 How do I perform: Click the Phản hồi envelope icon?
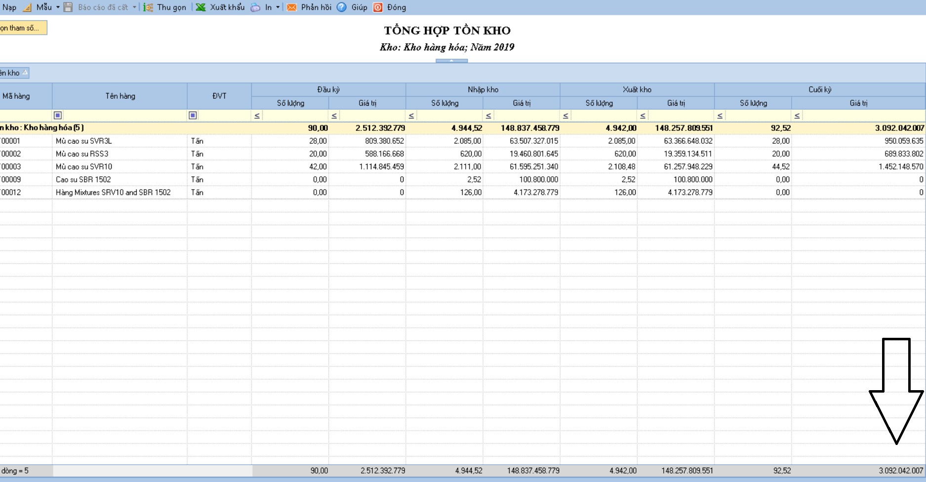(x=292, y=7)
